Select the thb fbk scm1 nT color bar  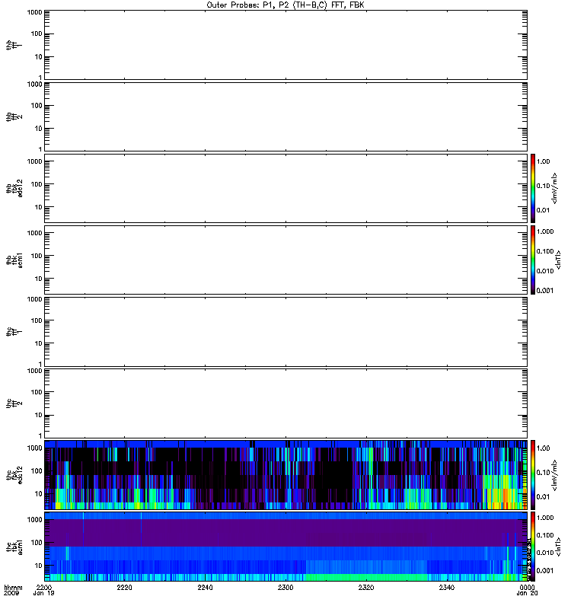pos(533,260)
